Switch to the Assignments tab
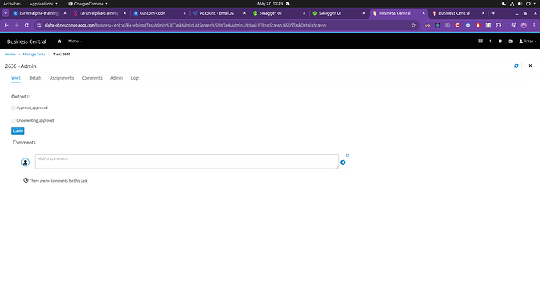 pyautogui.click(x=62, y=78)
